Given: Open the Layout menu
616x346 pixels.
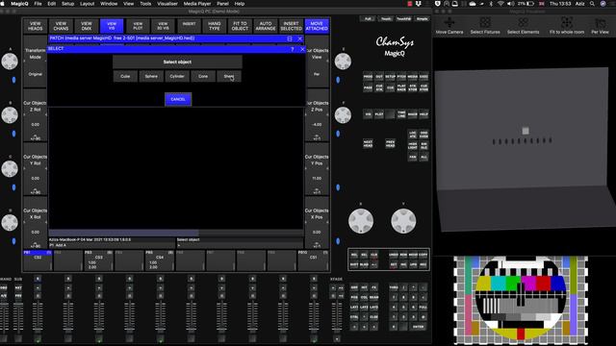Looking at the screenshot, I should 87,4.
